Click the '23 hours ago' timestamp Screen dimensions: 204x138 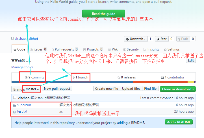click(x=184, y=111)
